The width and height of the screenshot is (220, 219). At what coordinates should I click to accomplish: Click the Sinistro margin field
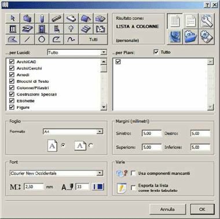pos(151,133)
